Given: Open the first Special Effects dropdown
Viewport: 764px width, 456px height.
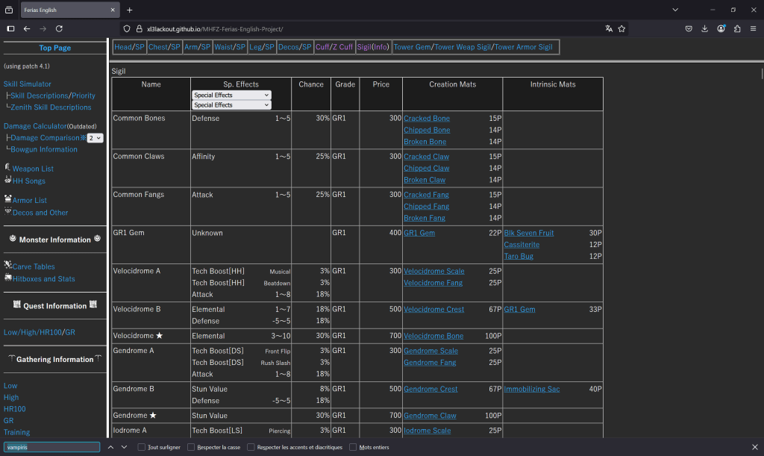Looking at the screenshot, I should (231, 96).
